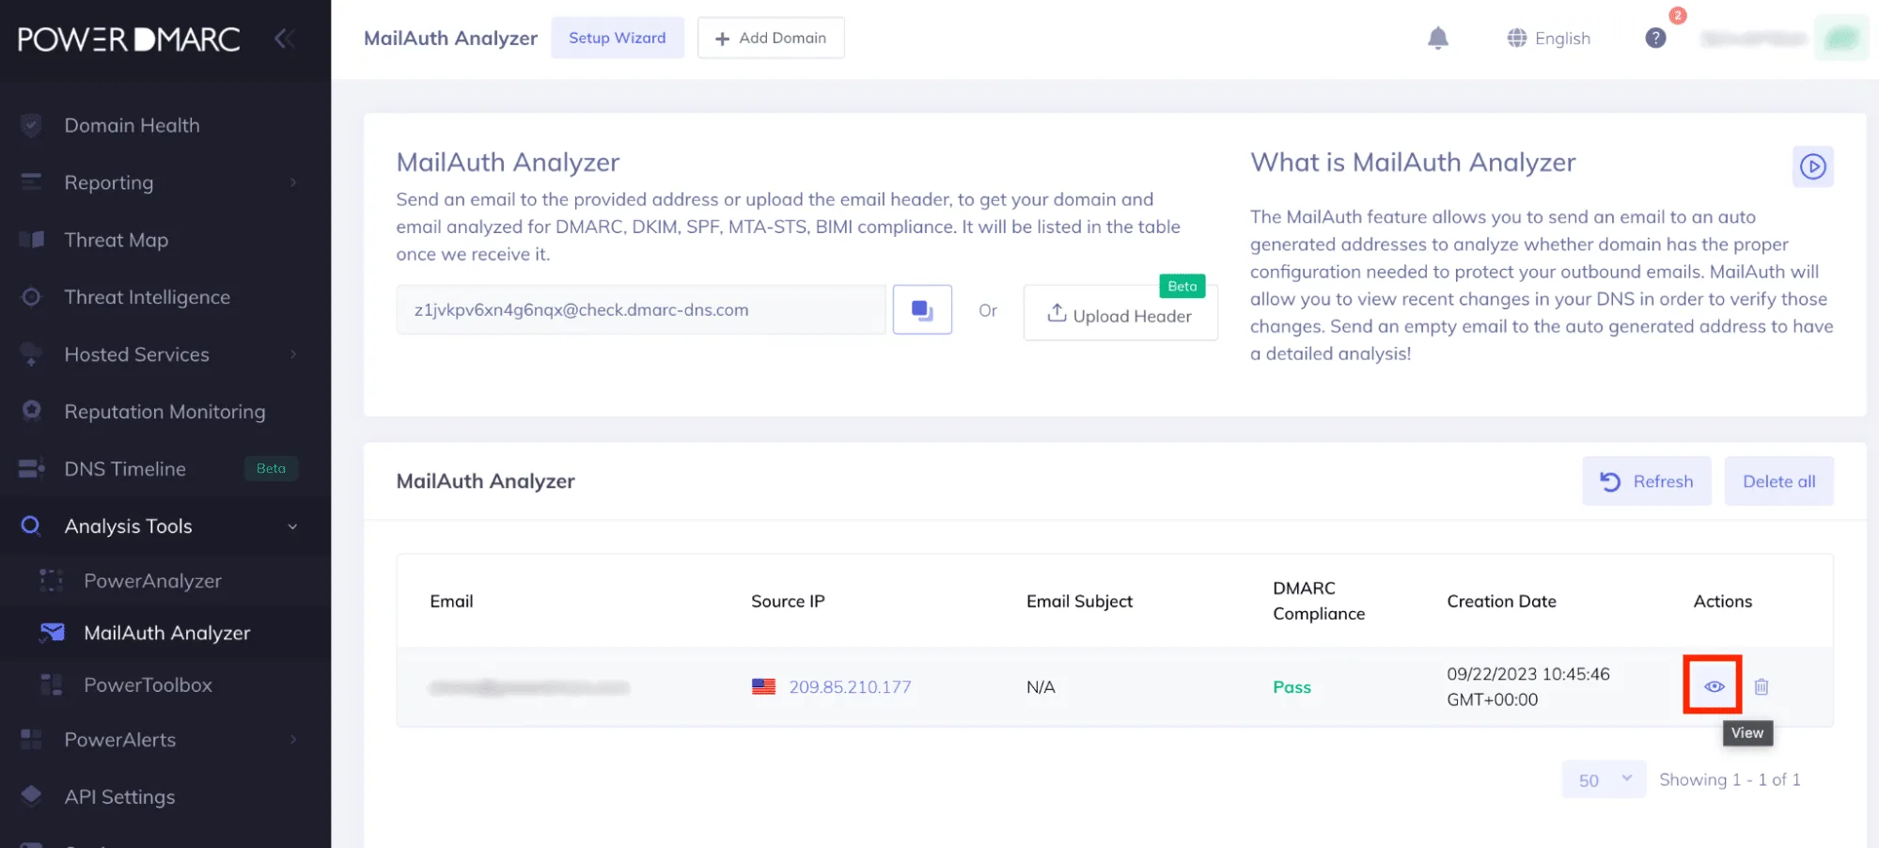This screenshot has width=1879, height=848.
Task: Open Reputation Monitoring page
Action: 164,412
